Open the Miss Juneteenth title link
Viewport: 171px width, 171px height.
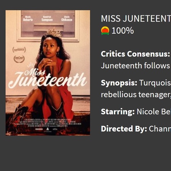[x=136, y=18]
